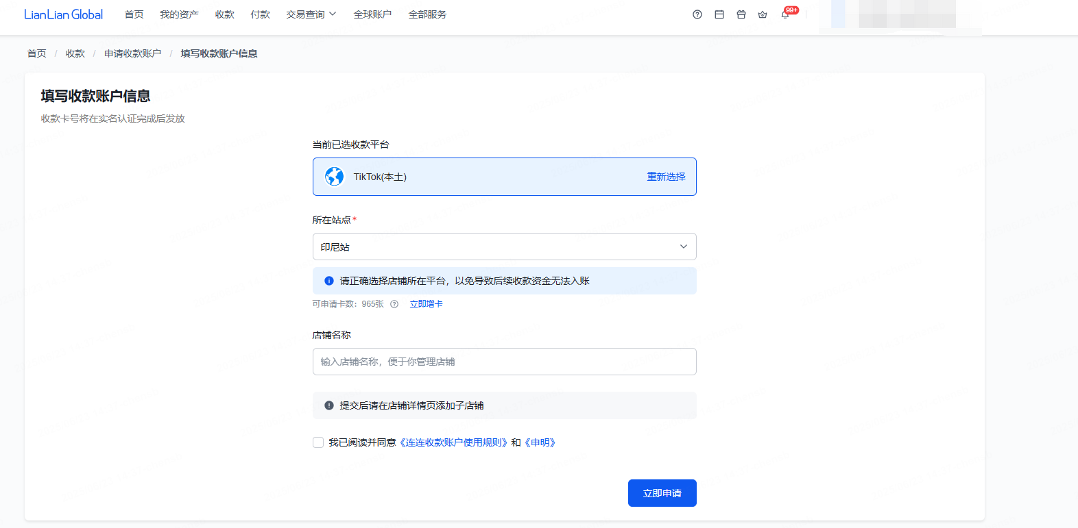Click the 所在站点 field label
This screenshot has height=528, width=1078.
coord(332,220)
